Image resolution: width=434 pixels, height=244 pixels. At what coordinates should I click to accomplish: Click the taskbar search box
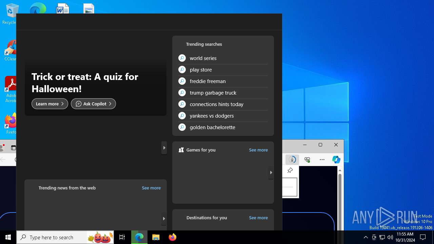[65, 237]
